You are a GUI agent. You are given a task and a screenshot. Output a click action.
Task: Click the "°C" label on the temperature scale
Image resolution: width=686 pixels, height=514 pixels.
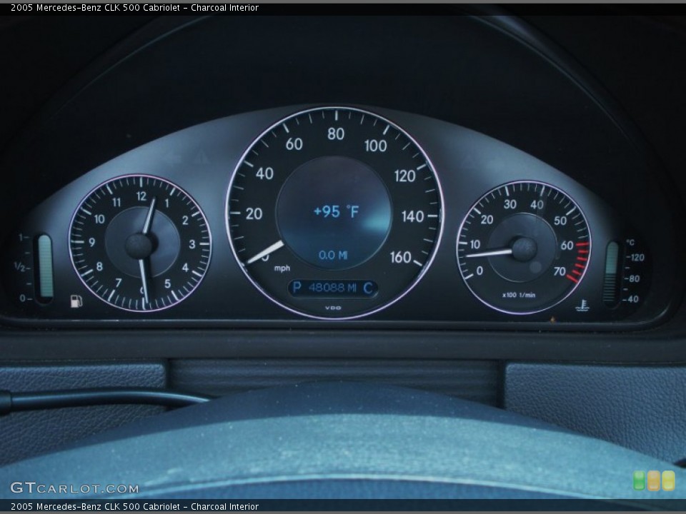tap(630, 242)
